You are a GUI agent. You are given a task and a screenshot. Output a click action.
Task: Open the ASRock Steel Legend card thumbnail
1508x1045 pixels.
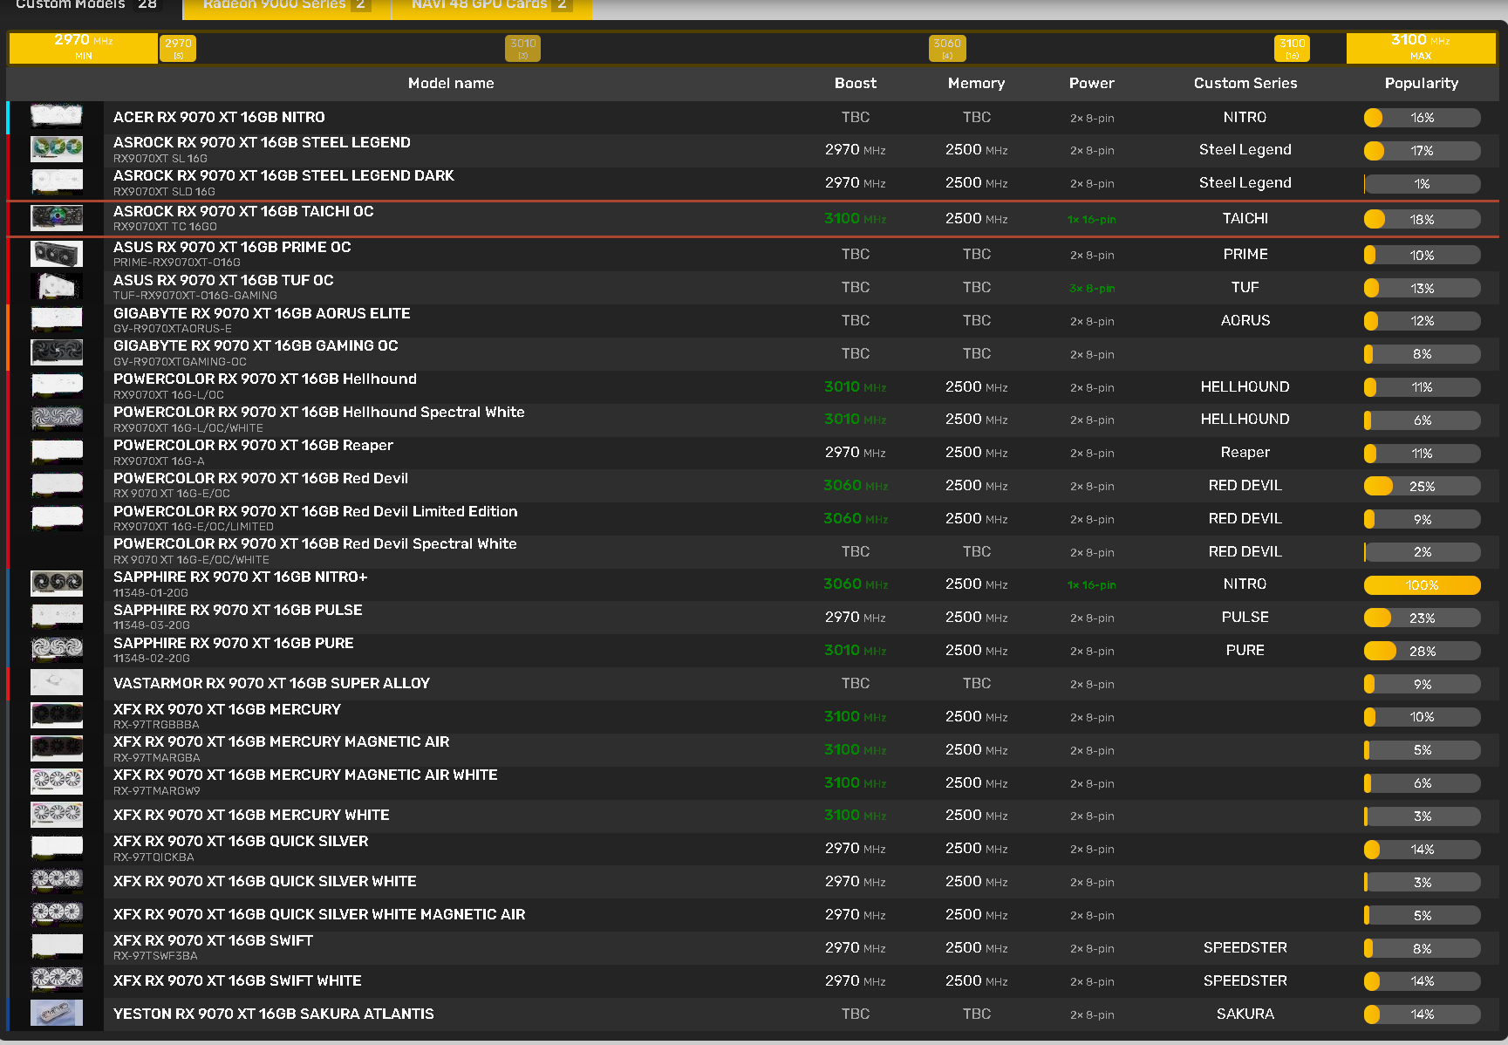tap(57, 149)
